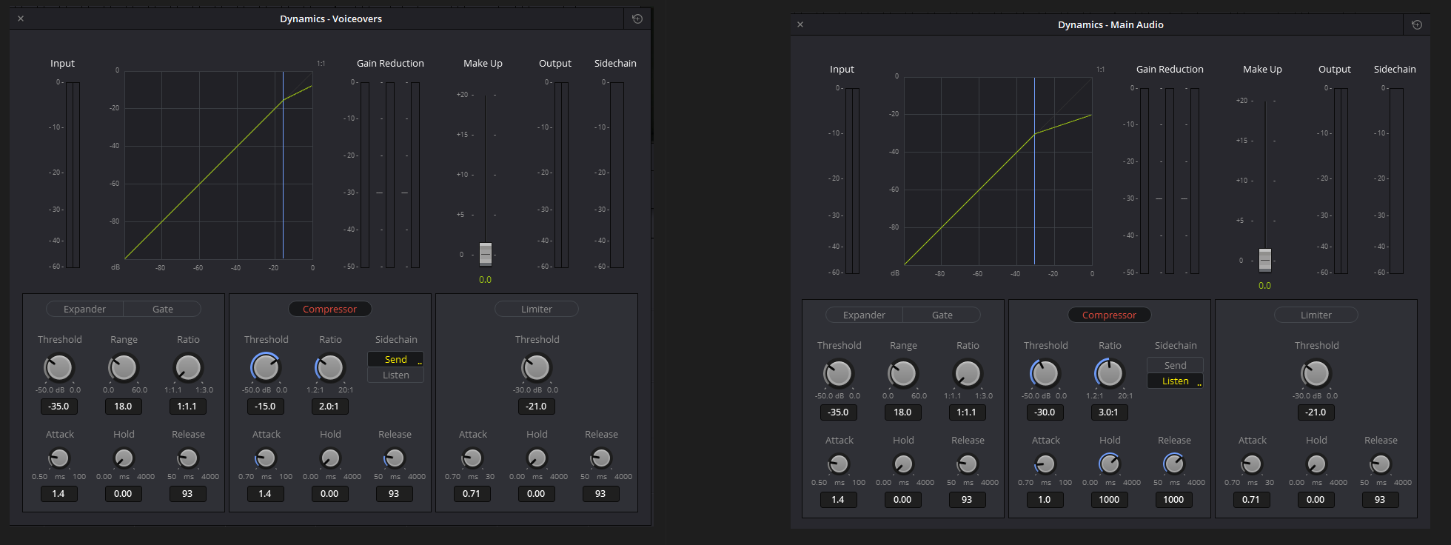Reset Dynamics - Voiceovers panel with reset icon
This screenshot has height=545, width=1451.
click(637, 19)
